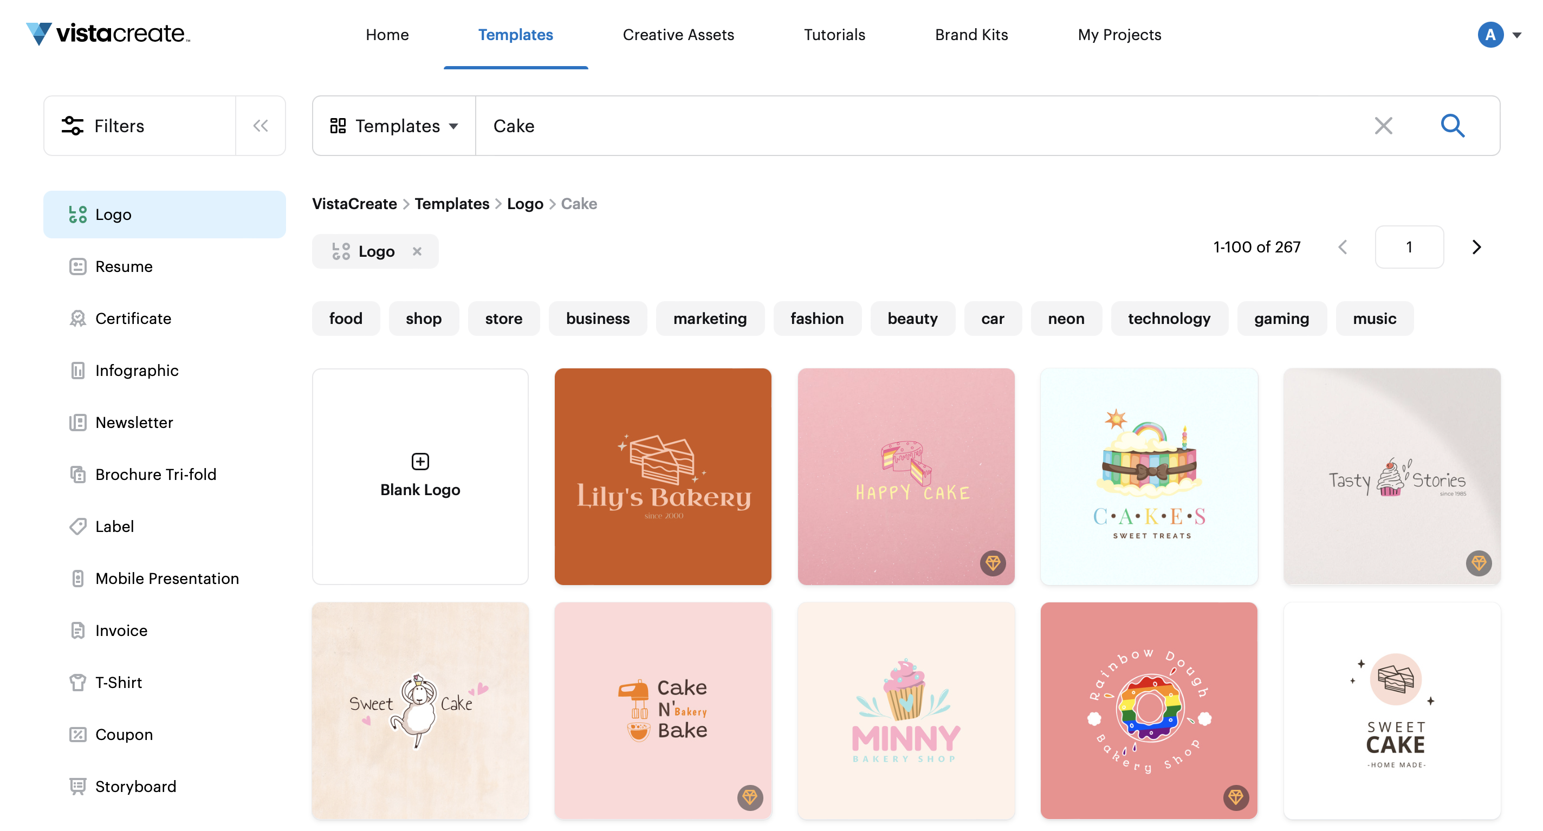The height and width of the screenshot is (831, 1543).
Task: Filter by the shop tag
Action: [x=424, y=319]
